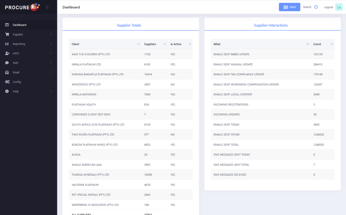This screenshot has height=215, width=346.
Task: Click the Search label
Action: click(307, 7)
